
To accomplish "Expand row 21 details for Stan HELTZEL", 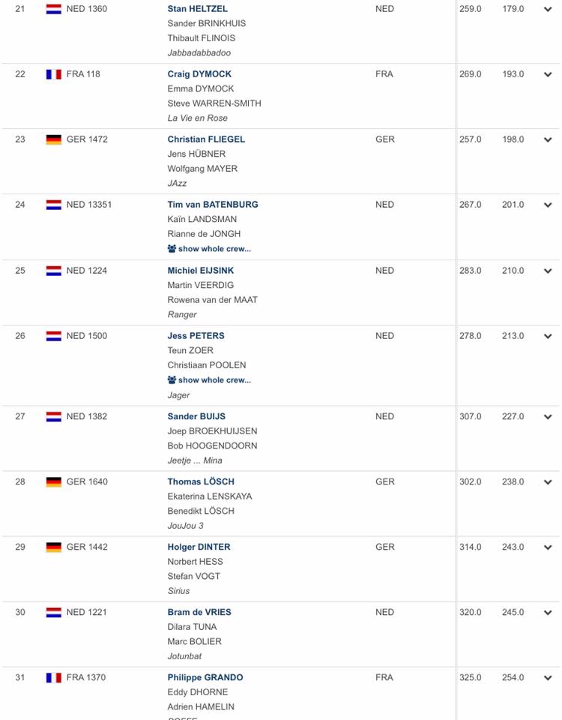I will (x=548, y=9).
